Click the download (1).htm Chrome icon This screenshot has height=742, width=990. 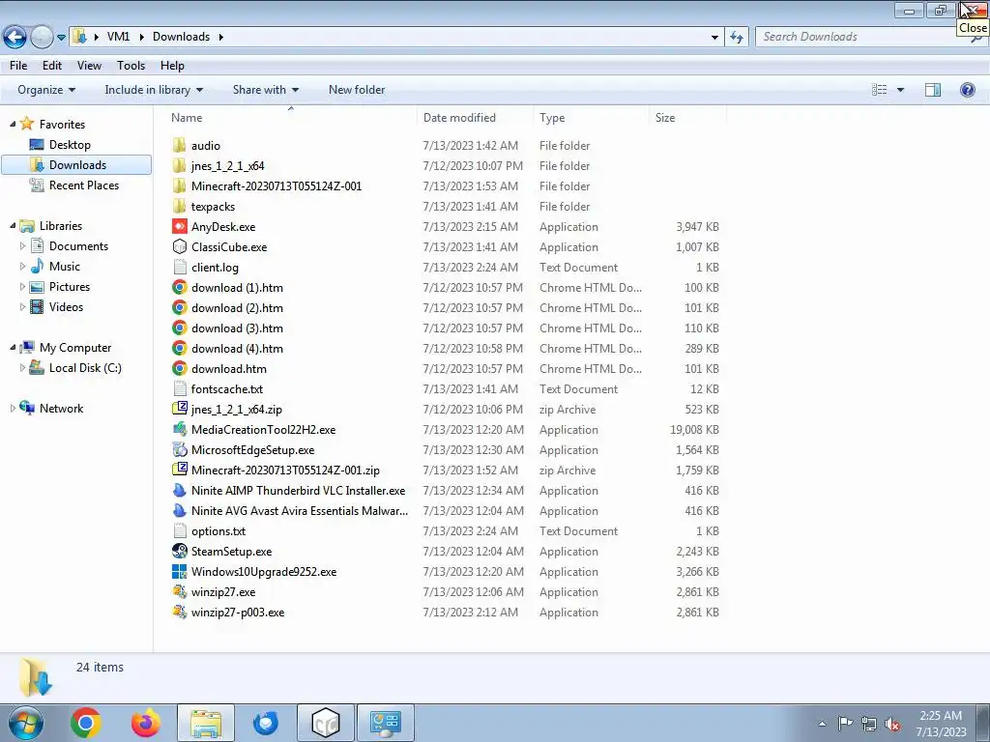click(179, 287)
